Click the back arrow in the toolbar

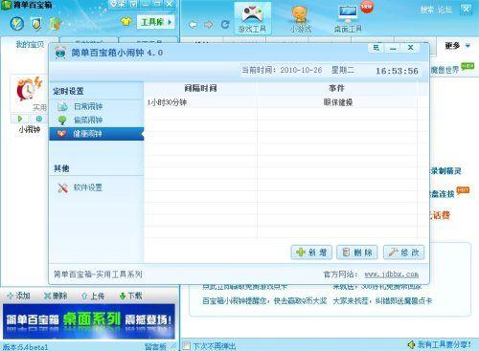point(193,25)
